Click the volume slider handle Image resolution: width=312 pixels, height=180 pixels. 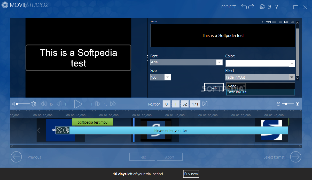click(17, 104)
